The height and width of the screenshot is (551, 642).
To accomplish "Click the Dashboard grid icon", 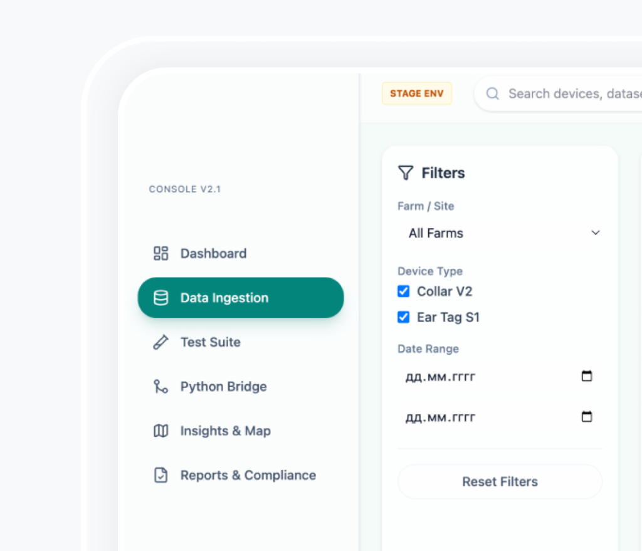I will [161, 253].
